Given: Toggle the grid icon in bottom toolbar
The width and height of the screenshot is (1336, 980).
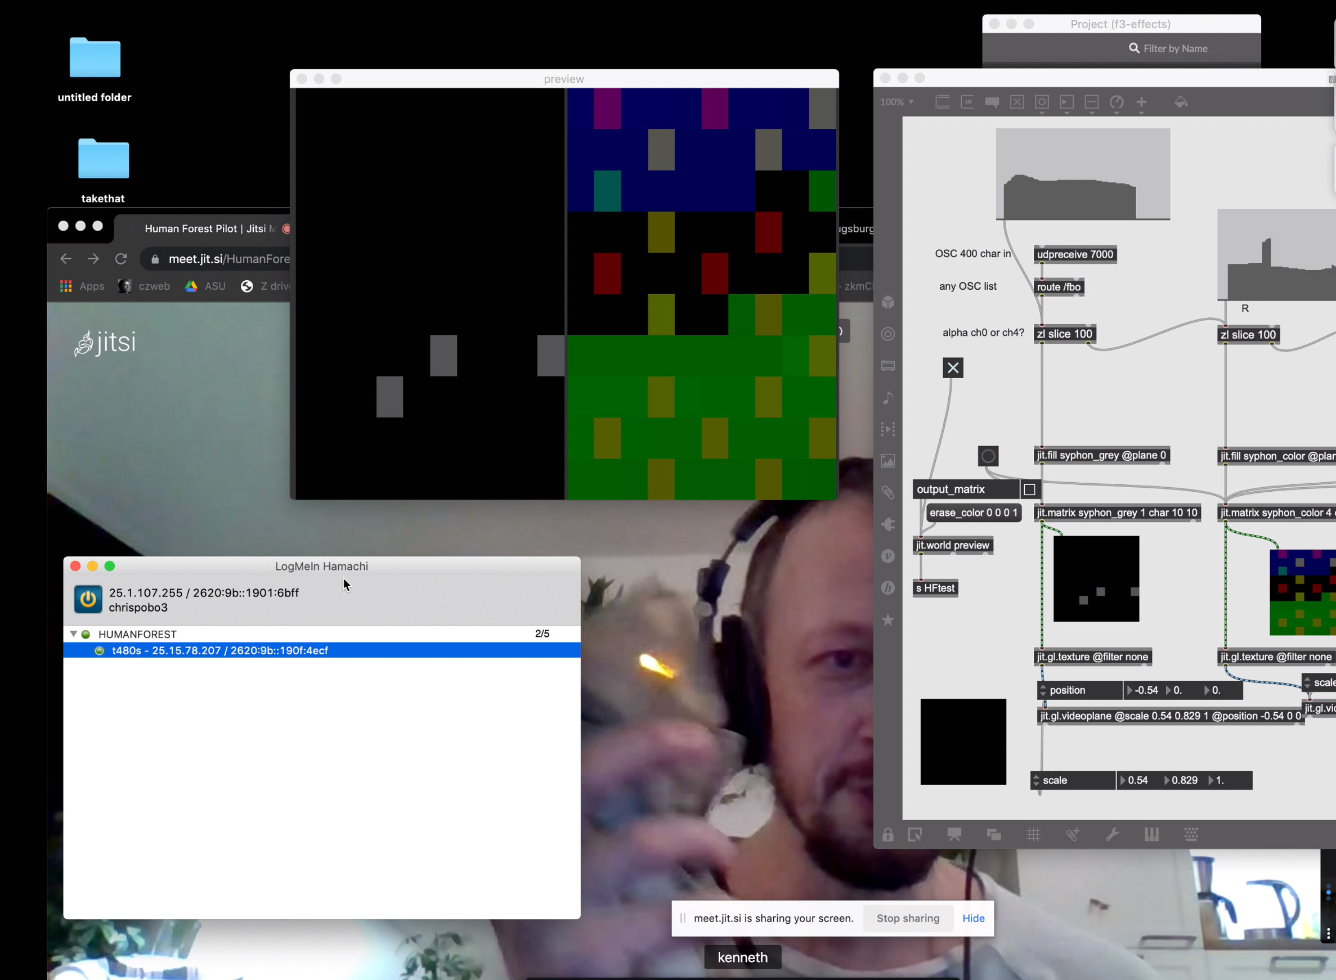Looking at the screenshot, I should (1033, 835).
